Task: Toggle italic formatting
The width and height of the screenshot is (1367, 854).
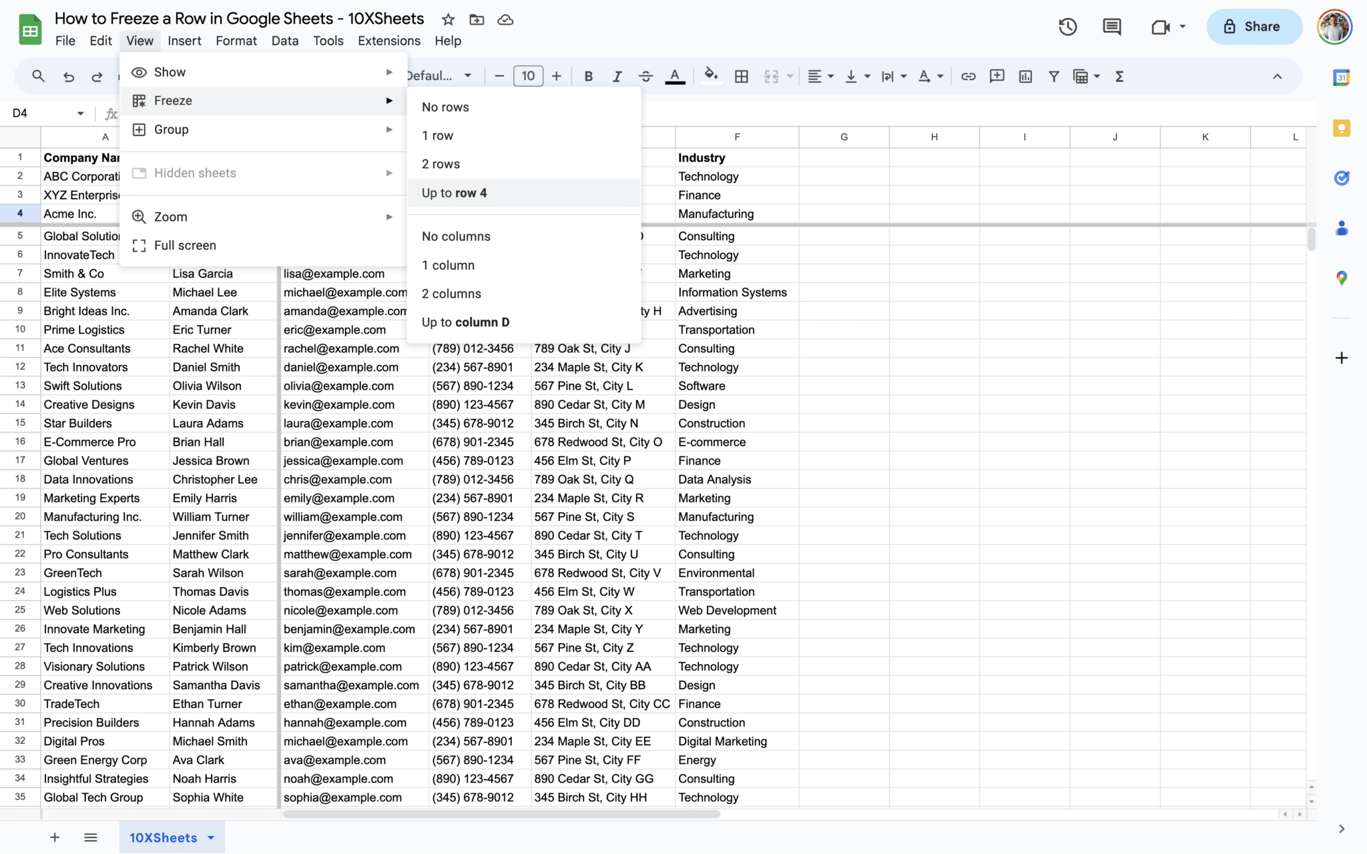Action: tap(617, 76)
